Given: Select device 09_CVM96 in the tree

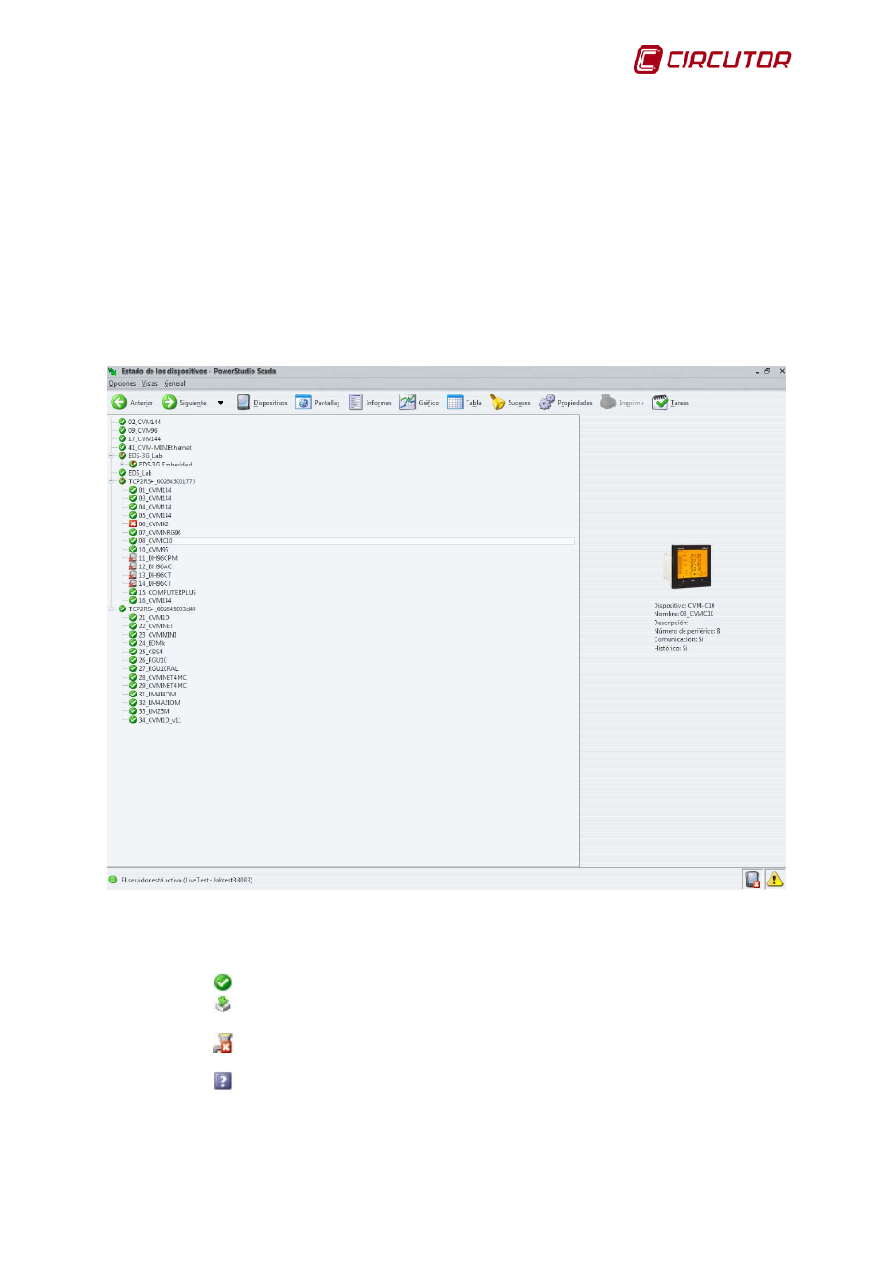Looking at the screenshot, I should (x=143, y=431).
